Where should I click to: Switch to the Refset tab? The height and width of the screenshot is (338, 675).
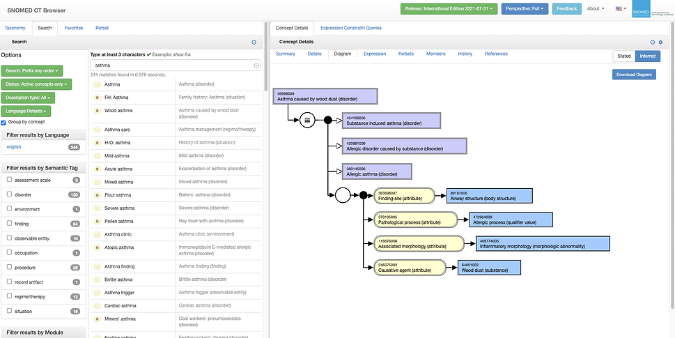(x=102, y=28)
